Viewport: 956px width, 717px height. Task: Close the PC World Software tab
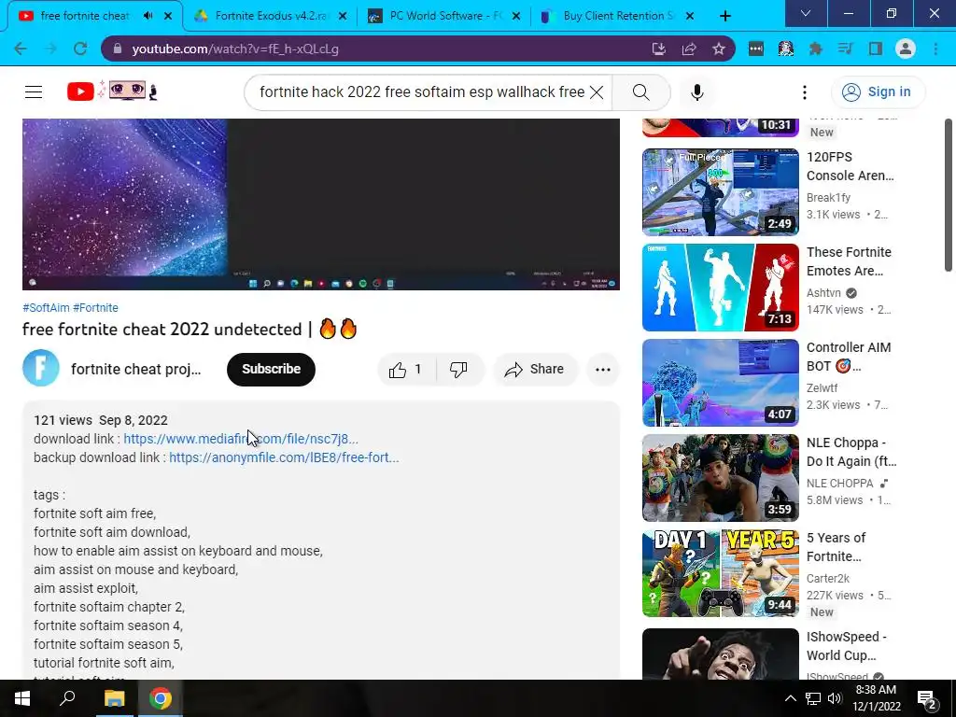(516, 16)
